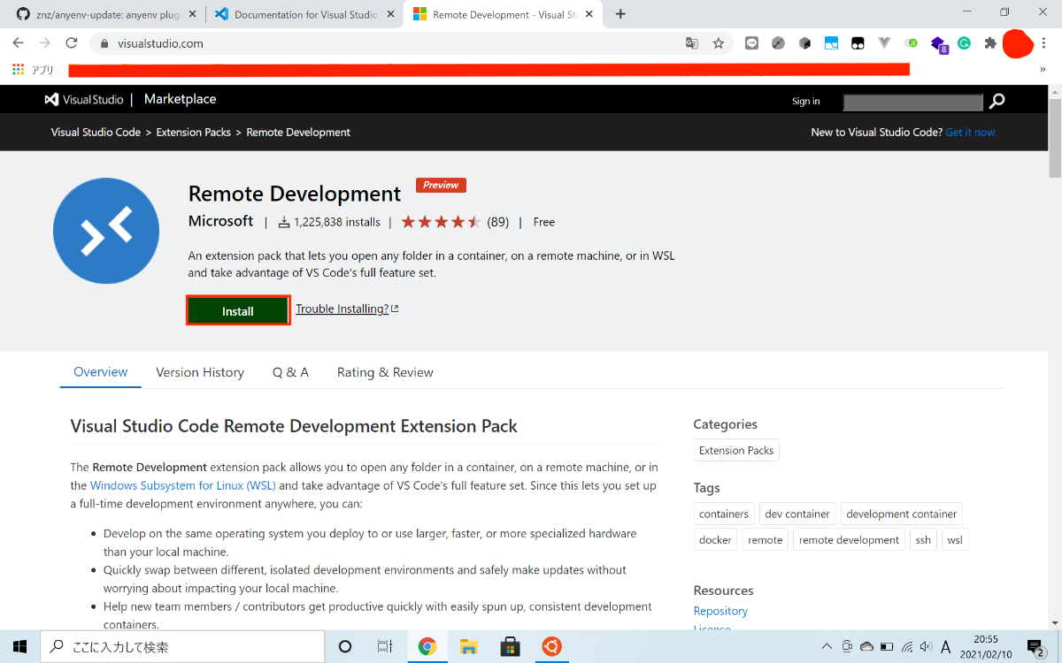This screenshot has width=1062, height=663.
Task: Click the purple extension icon with badge 8
Action: pos(939,44)
